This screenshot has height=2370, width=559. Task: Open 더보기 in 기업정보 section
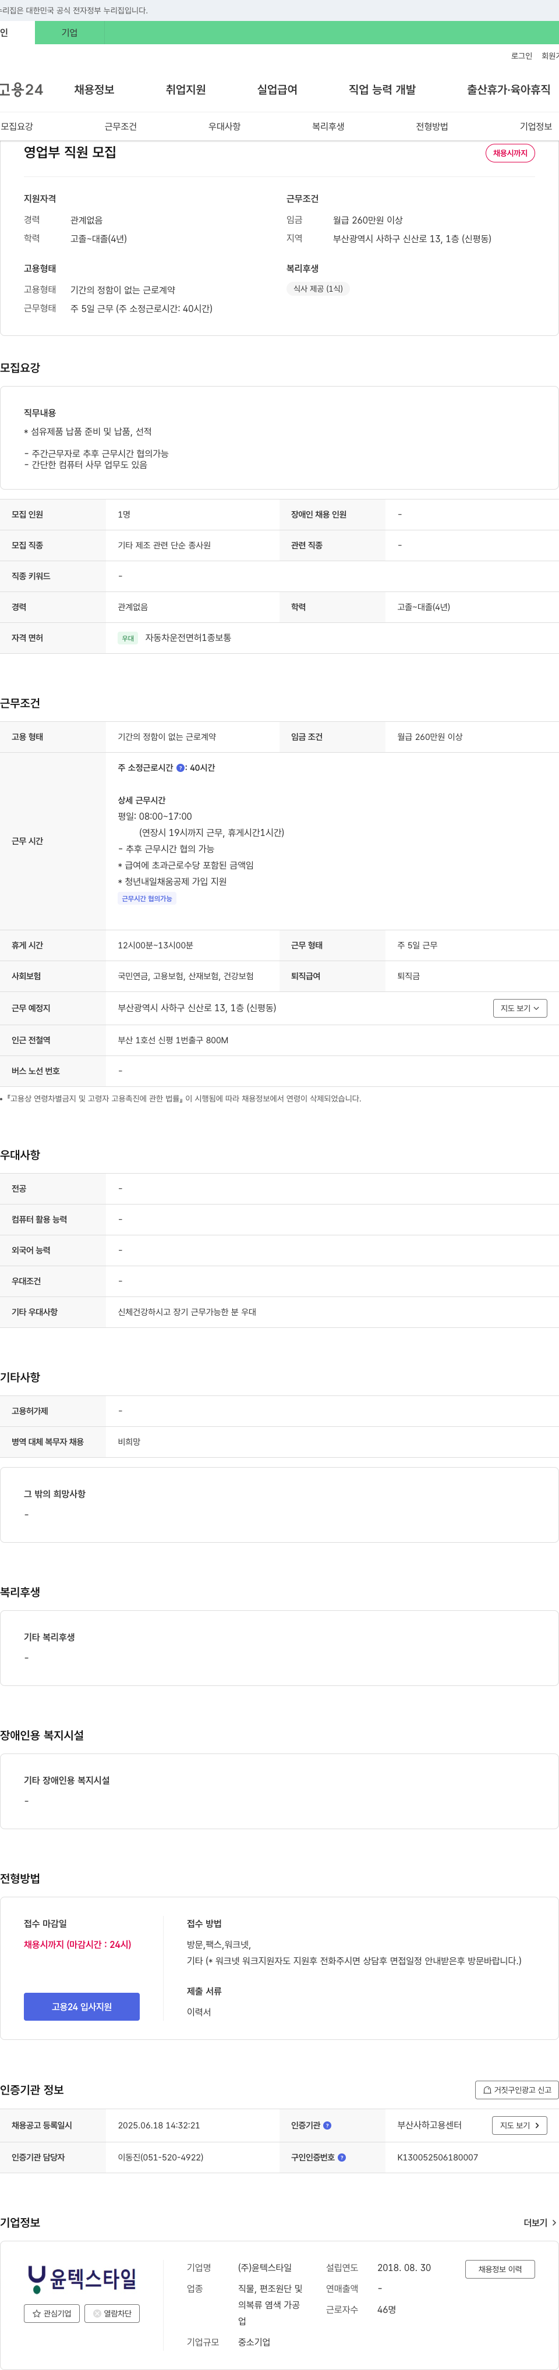point(540,2222)
